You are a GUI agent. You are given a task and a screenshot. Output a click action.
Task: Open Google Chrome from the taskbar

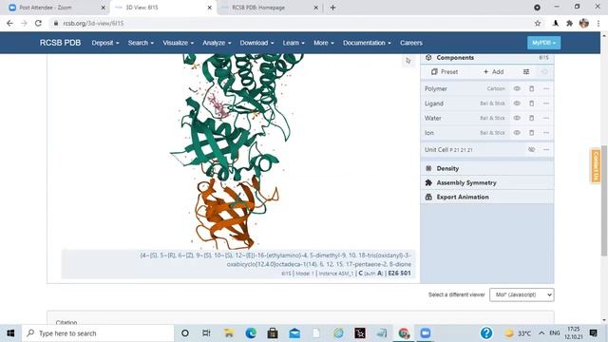coord(404,333)
